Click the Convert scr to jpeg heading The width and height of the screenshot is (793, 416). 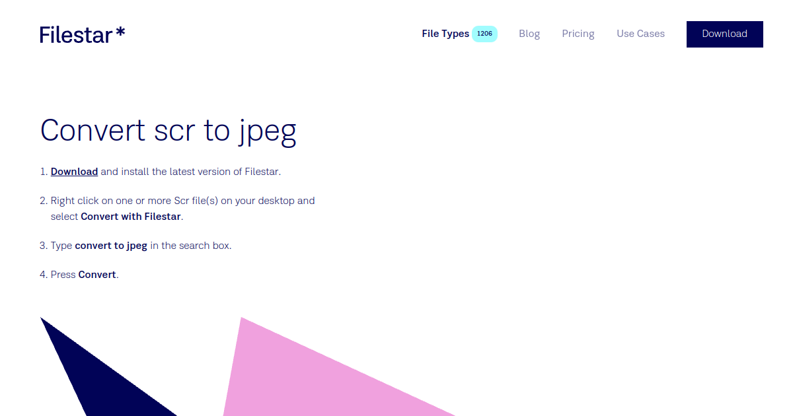[169, 130]
